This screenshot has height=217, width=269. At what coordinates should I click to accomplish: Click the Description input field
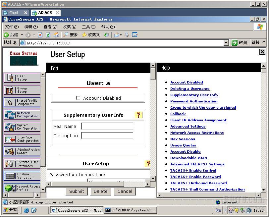point(107,136)
